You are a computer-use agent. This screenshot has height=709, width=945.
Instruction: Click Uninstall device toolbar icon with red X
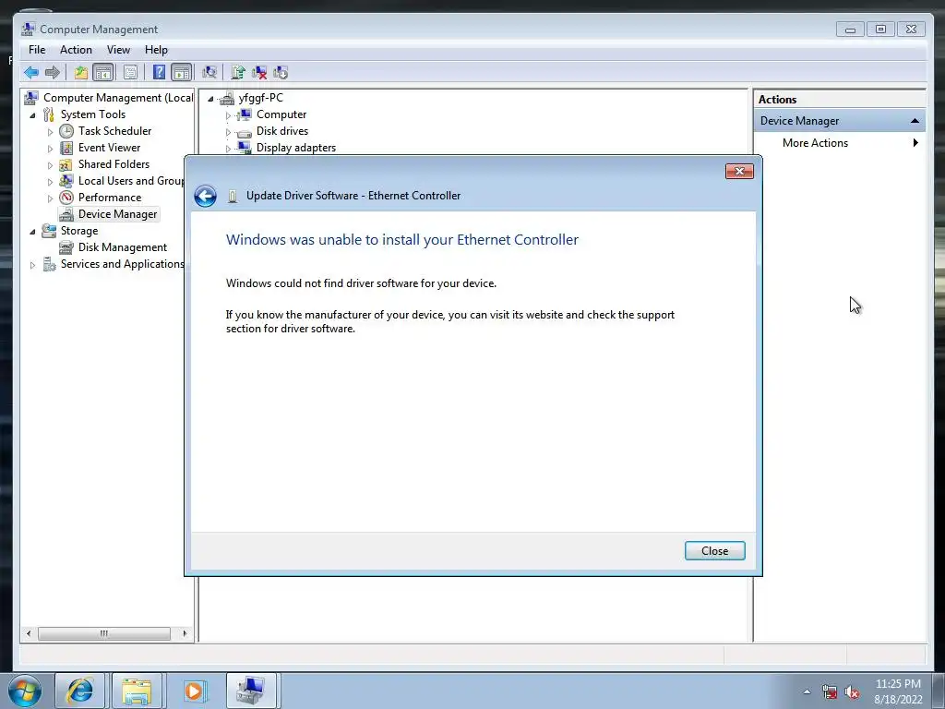point(259,73)
